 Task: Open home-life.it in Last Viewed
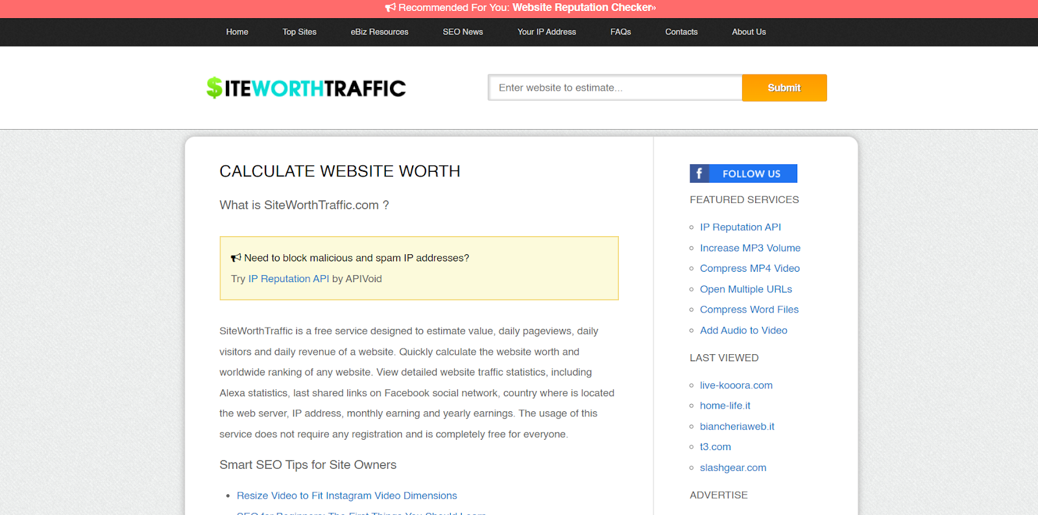pos(725,406)
